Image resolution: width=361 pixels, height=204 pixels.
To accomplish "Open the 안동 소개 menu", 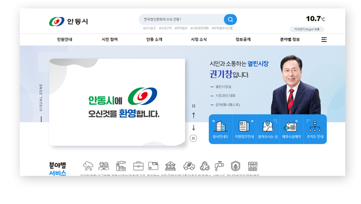I will 154,39.
